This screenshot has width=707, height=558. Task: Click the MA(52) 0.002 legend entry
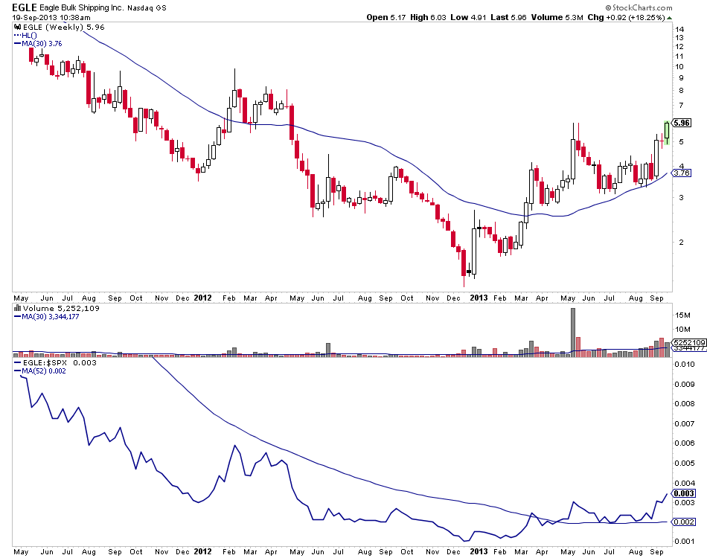coord(43,371)
